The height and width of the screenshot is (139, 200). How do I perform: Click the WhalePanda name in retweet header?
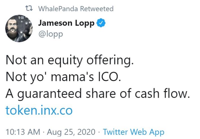pyautogui.click(x=58, y=9)
